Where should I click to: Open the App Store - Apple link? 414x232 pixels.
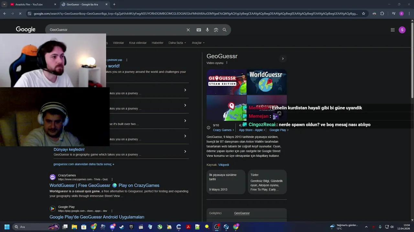pyautogui.click(x=252, y=130)
